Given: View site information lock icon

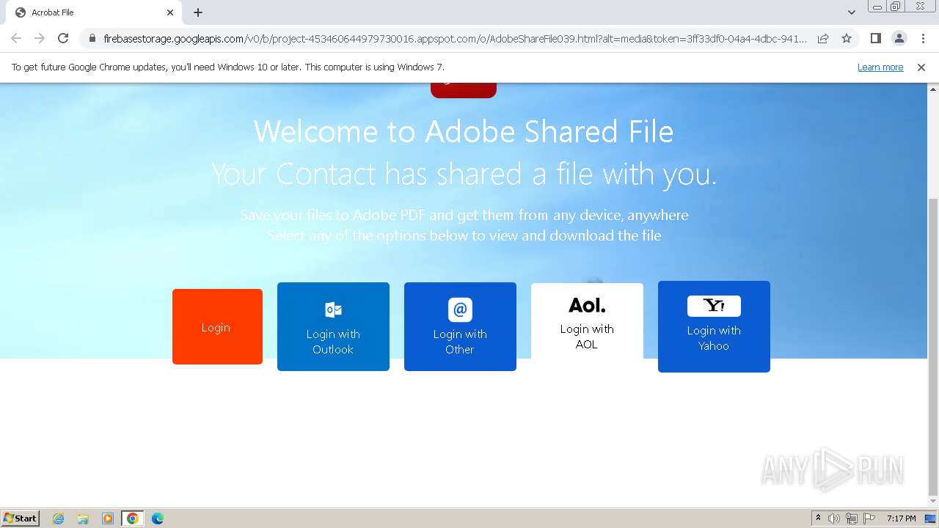Looking at the screenshot, I should click(92, 39).
